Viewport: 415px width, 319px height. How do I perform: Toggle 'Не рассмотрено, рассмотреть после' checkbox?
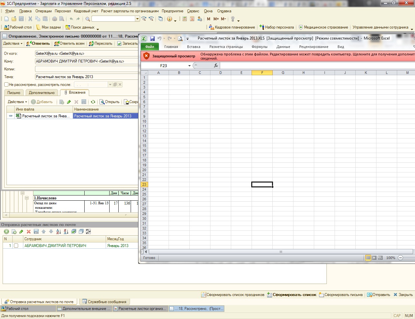pyautogui.click(x=6, y=85)
